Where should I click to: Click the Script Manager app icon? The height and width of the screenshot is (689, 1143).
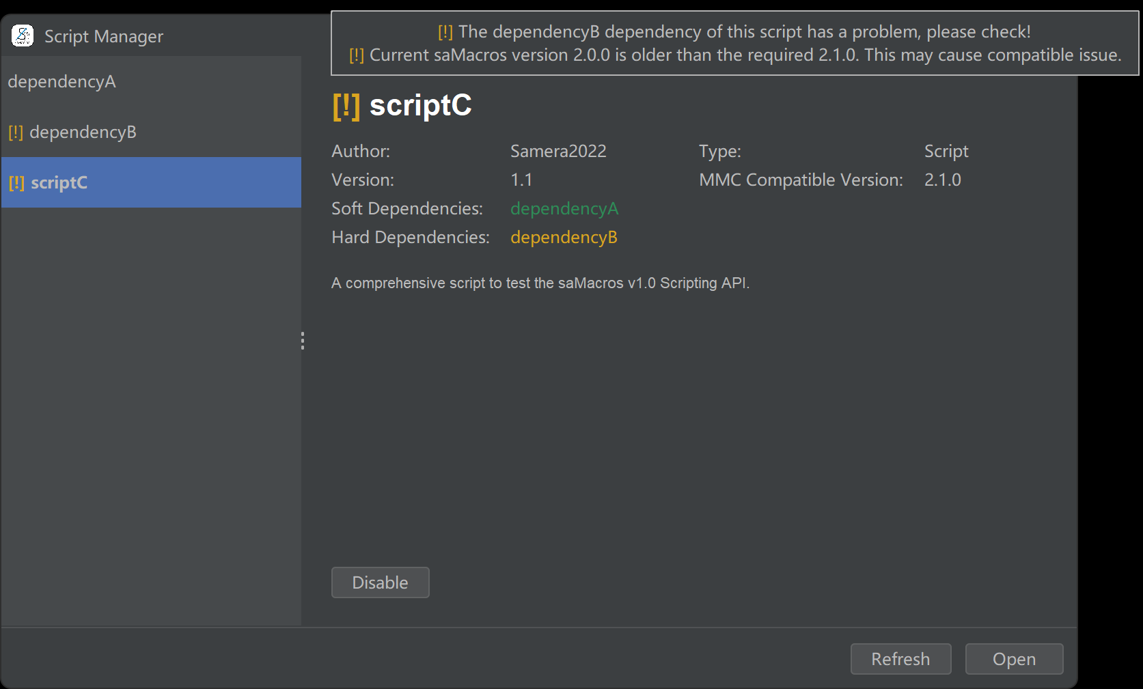23,36
